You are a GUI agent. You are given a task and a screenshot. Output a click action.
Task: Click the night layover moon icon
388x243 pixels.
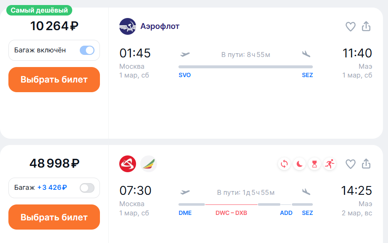(299, 164)
